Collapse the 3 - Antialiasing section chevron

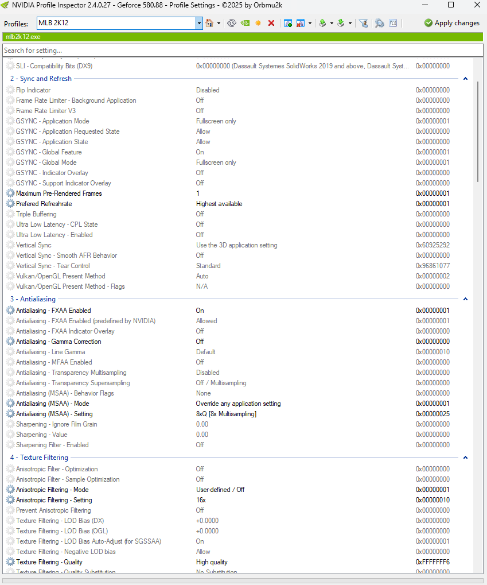465,299
